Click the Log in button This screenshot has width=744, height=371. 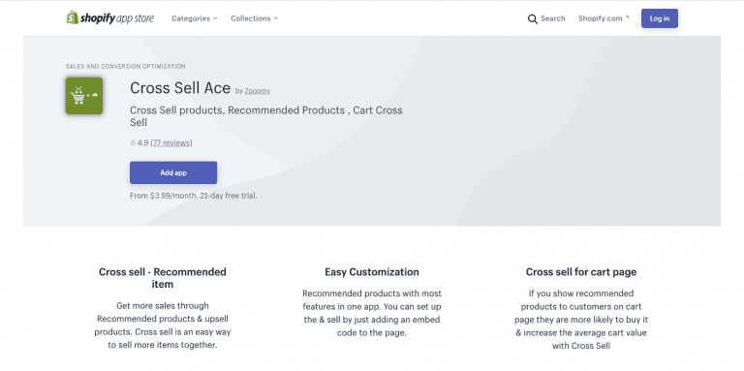(x=660, y=18)
